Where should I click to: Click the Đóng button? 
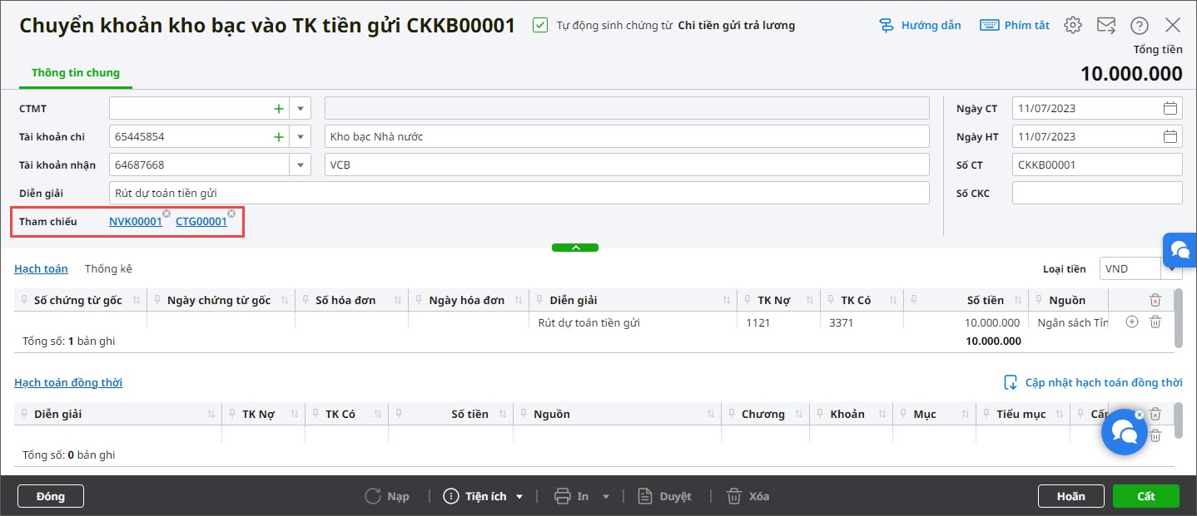51,496
